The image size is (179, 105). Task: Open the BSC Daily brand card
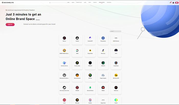[x=77, y=101]
